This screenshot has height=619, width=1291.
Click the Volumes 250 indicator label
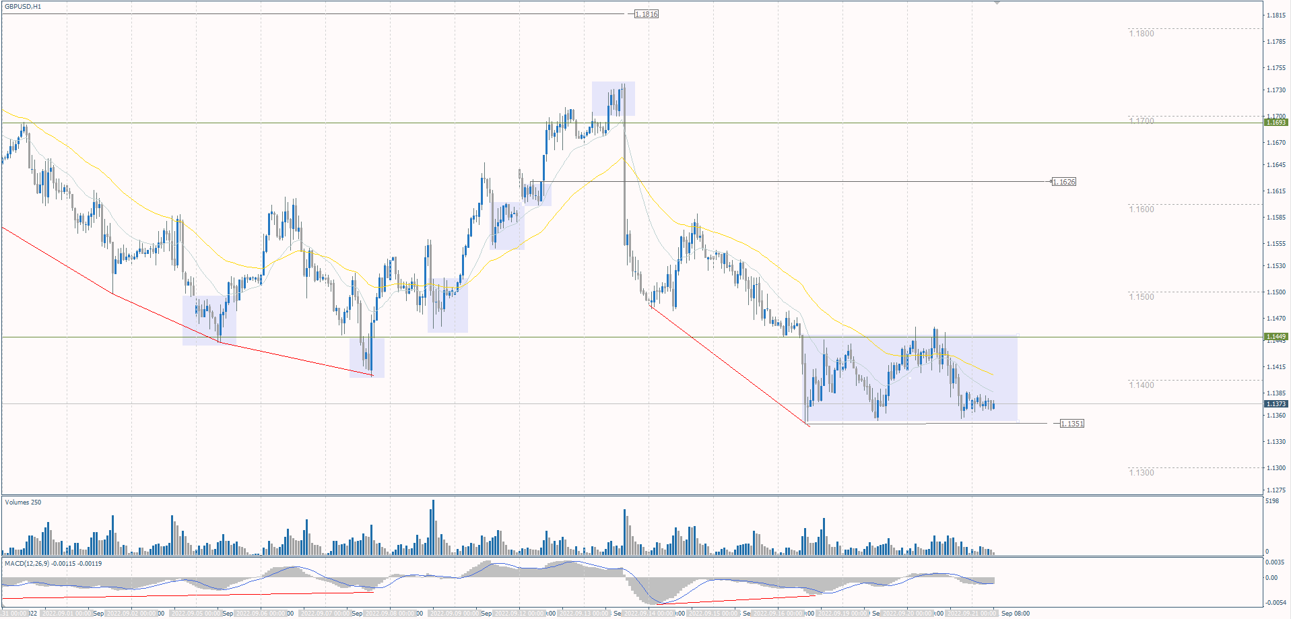point(23,502)
